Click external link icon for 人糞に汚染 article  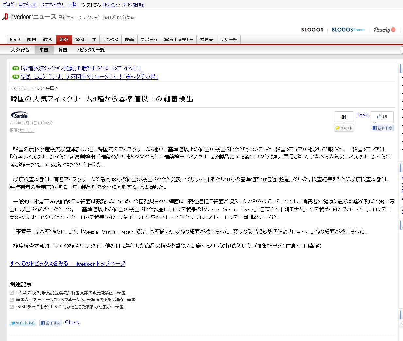[12, 293]
